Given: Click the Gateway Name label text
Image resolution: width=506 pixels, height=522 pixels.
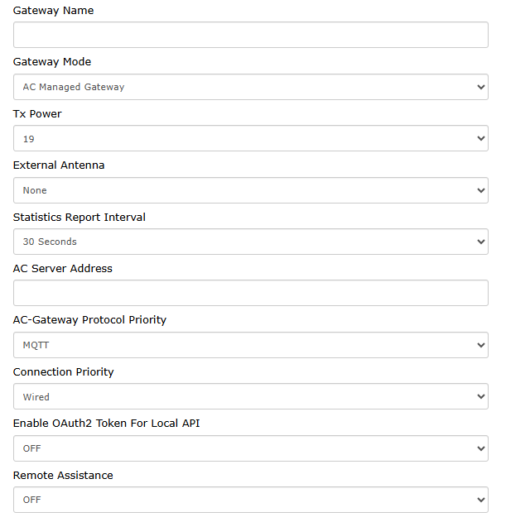Looking at the screenshot, I should 53,11.
